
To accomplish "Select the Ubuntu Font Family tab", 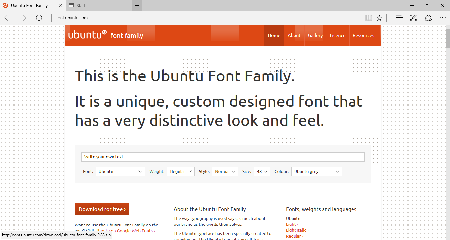I will click(33, 5).
